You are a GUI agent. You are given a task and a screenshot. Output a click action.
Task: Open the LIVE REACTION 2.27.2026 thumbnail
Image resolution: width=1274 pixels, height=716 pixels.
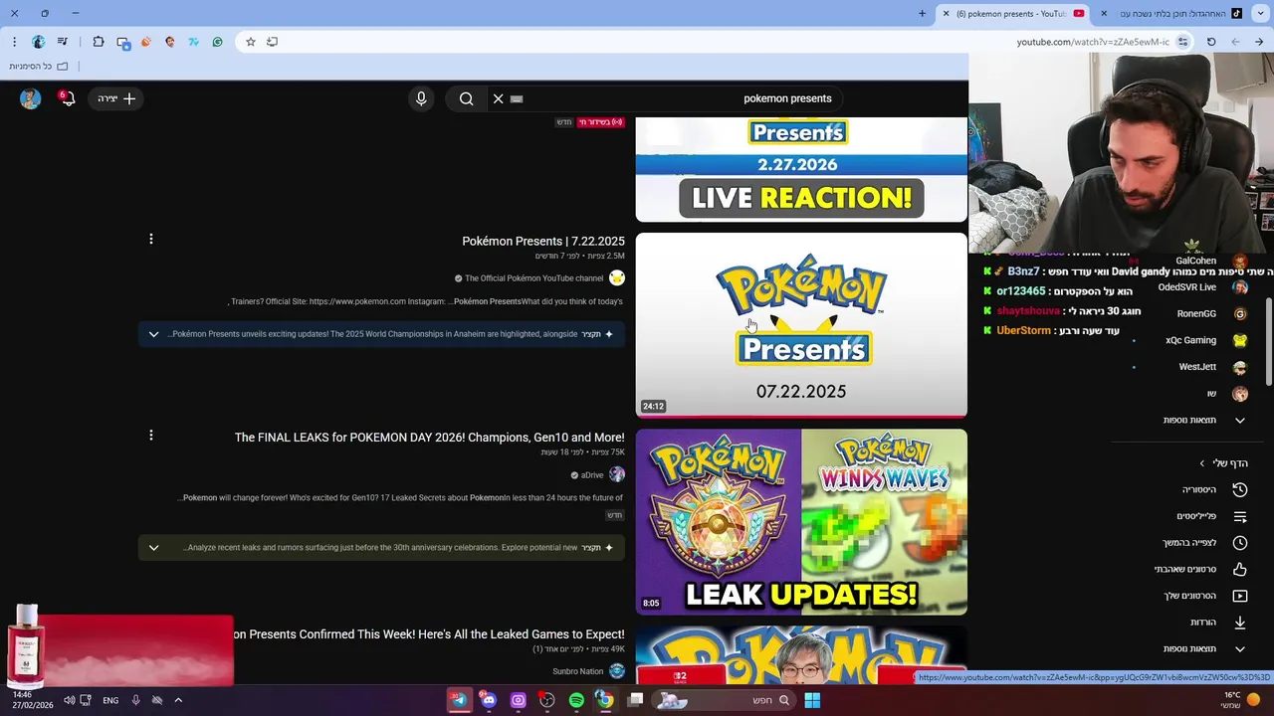(x=801, y=169)
